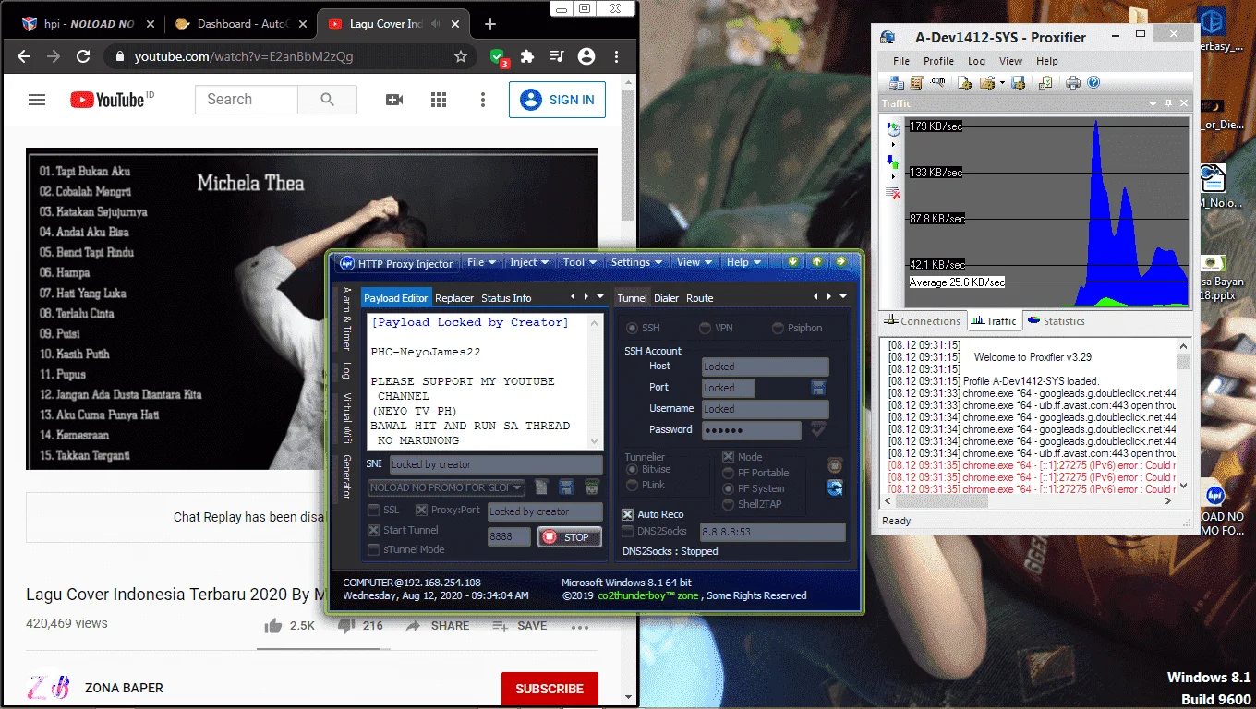Click Proxifier Proxy Servers toolbar icon

tap(896, 82)
